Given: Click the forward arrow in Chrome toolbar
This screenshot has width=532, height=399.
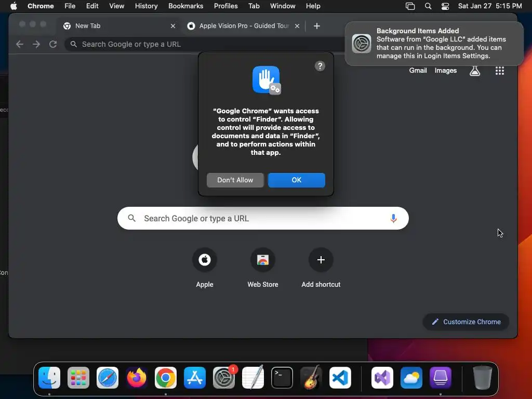Looking at the screenshot, I should (x=36, y=44).
